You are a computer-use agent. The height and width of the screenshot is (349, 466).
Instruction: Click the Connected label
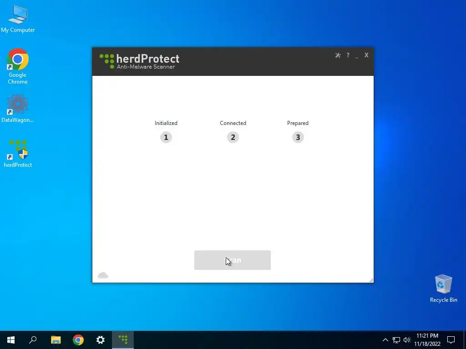pyautogui.click(x=233, y=123)
